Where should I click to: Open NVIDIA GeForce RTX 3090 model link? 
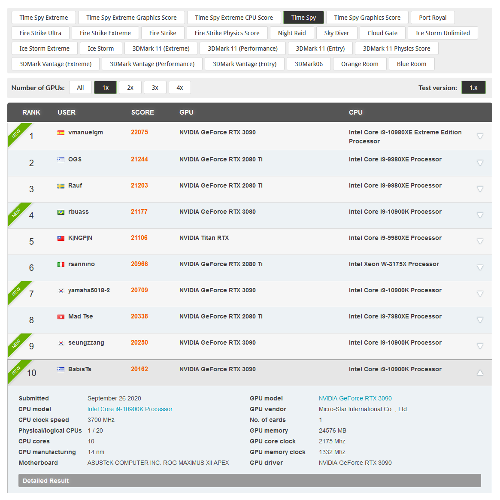355,398
